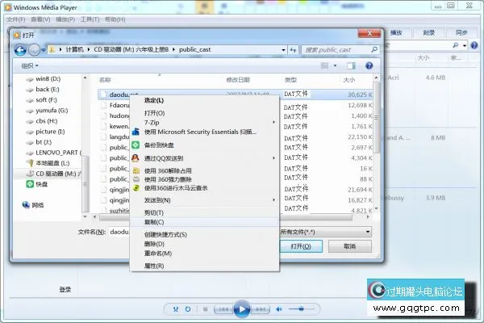The height and width of the screenshot is (323, 484).
Task: Switch to the Sync tab in Media Player
Action: click(461, 32)
